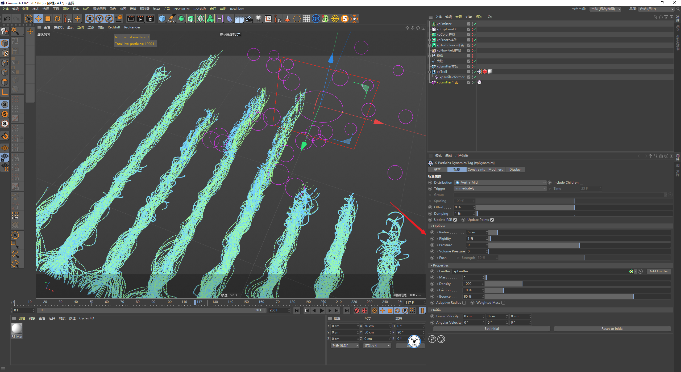Toggle the Y axis lock
681x372 pixels.
99,19
